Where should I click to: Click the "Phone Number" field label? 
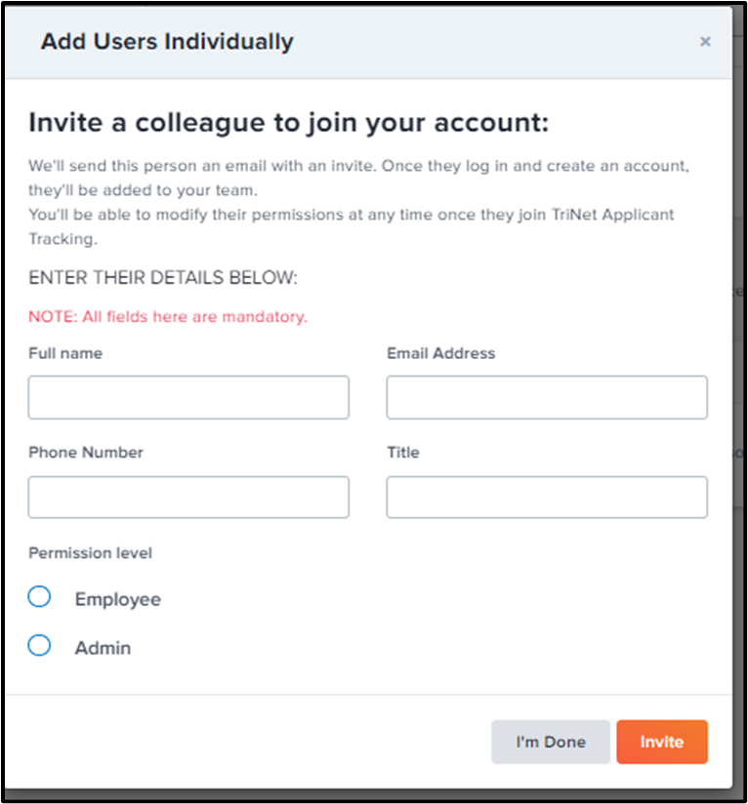86,453
